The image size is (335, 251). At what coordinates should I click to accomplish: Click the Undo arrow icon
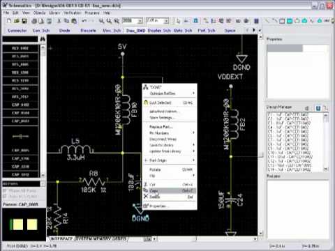point(84,21)
